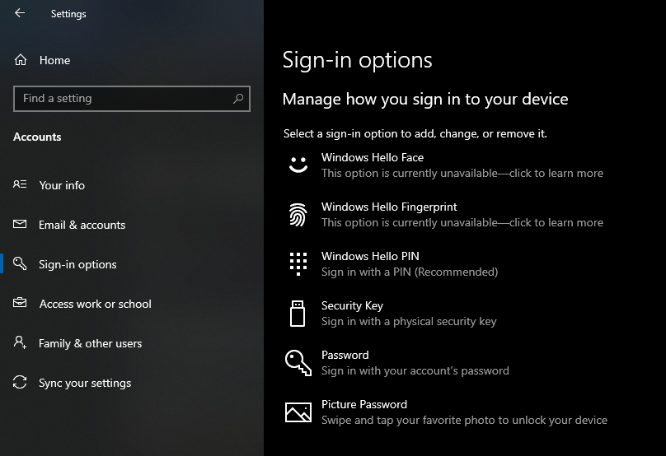Click the Sync your settings arrows icon
The image size is (666, 456).
click(20, 382)
